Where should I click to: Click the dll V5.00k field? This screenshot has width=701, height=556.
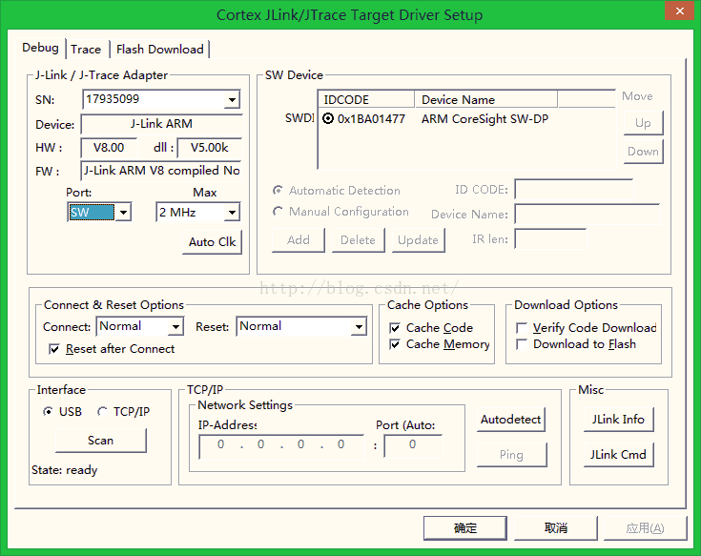(x=209, y=148)
